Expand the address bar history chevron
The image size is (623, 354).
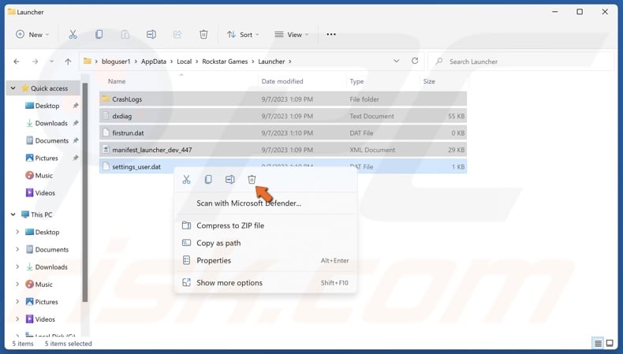[x=396, y=61]
